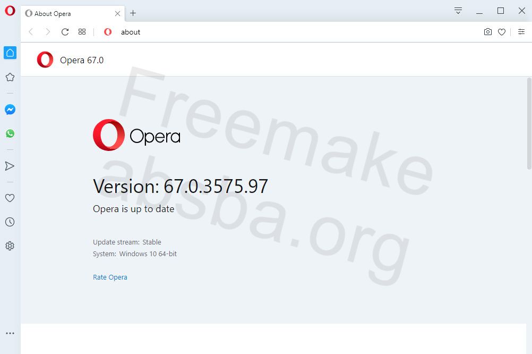
Task: Open the bookmarks star icon in sidebar
Action: click(x=10, y=77)
